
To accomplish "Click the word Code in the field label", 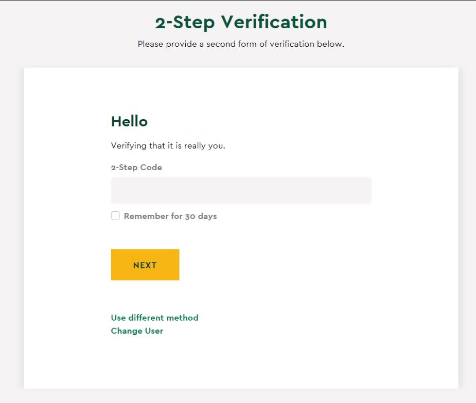I will tap(151, 168).
